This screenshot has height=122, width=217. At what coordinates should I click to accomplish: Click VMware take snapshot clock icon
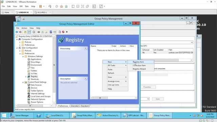click(x=57, y=6)
